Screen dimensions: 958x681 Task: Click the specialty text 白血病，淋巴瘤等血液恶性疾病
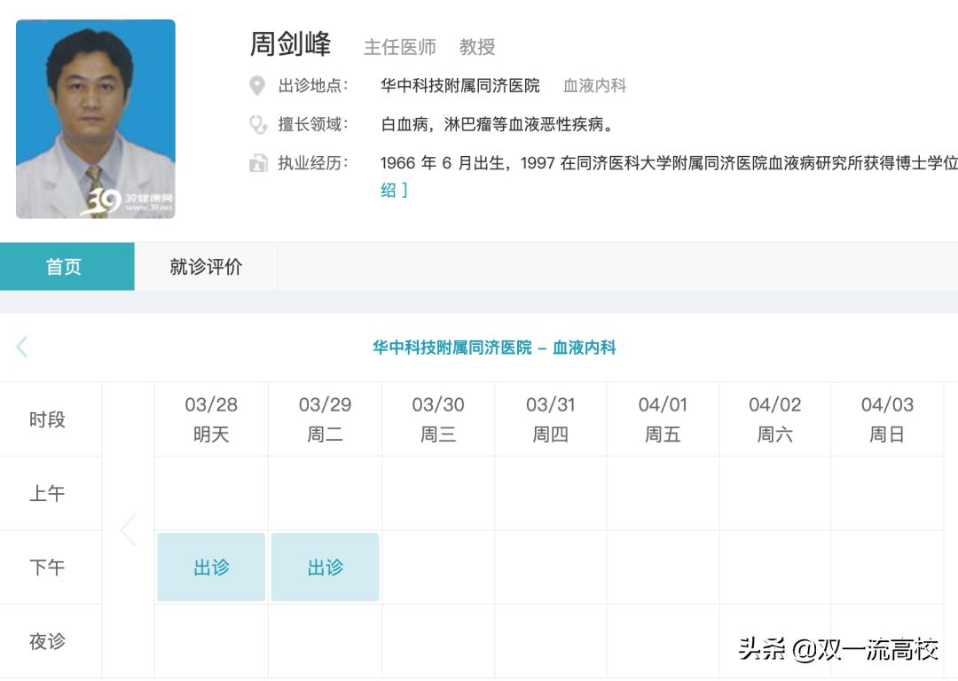tap(497, 125)
